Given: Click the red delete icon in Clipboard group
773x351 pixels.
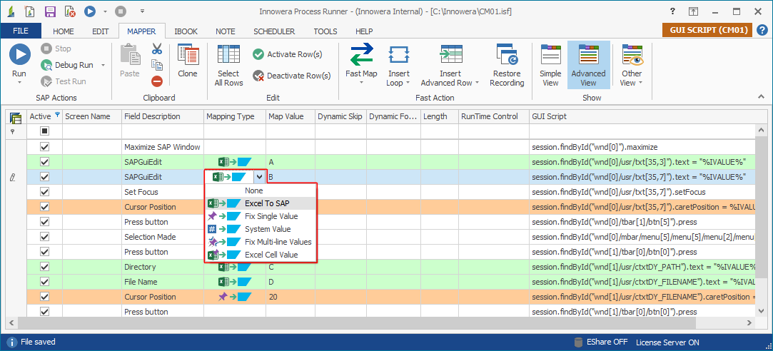Looking at the screenshot, I should tap(157, 81).
